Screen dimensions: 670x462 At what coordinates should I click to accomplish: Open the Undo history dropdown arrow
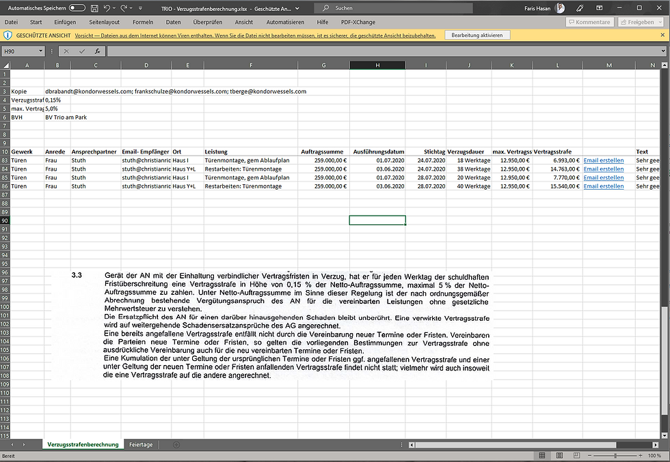[x=114, y=8]
